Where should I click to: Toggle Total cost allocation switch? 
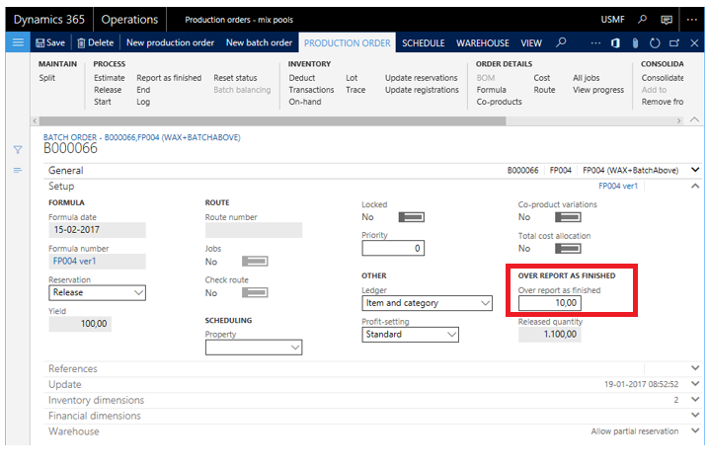pyautogui.click(x=568, y=249)
